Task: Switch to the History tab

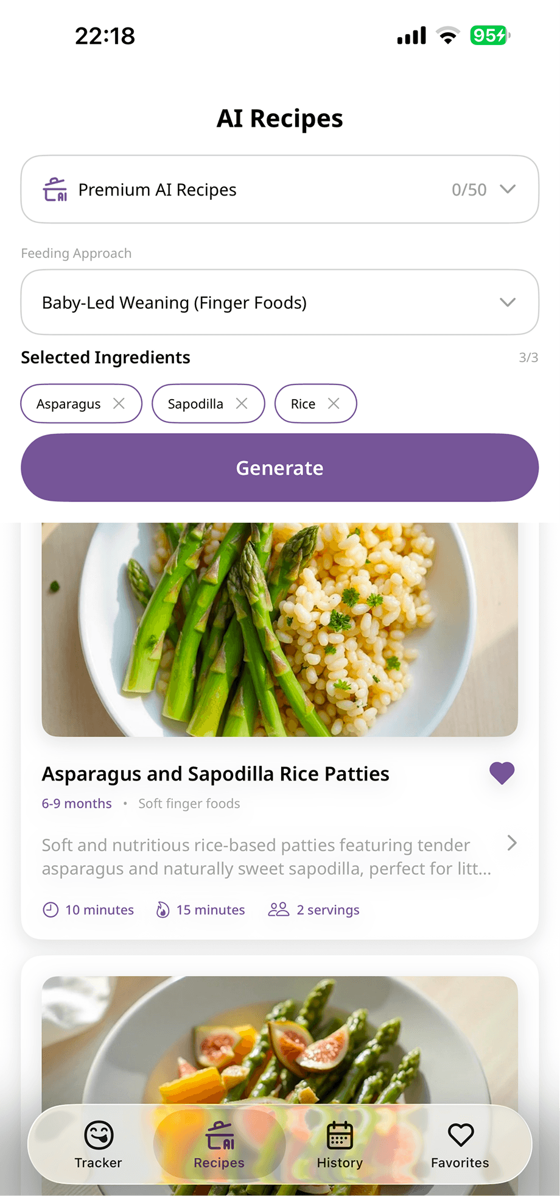Action: [x=340, y=1145]
